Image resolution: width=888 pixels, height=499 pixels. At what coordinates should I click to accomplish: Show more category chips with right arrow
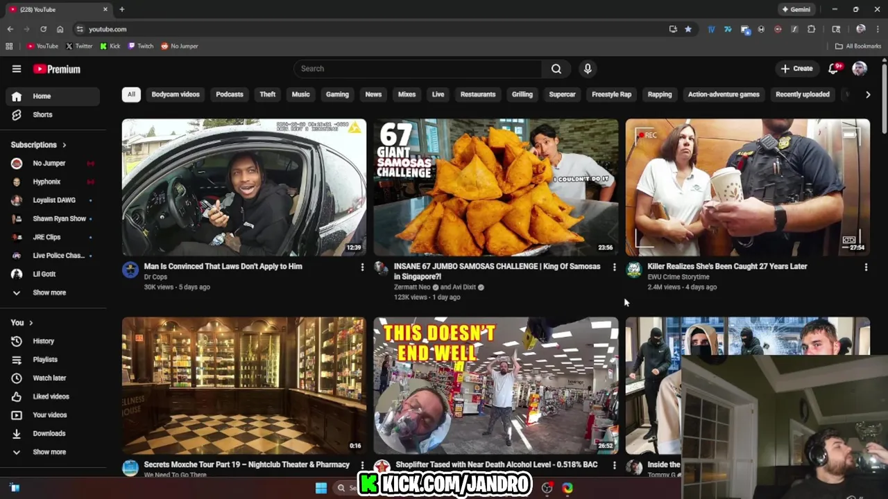tap(868, 94)
